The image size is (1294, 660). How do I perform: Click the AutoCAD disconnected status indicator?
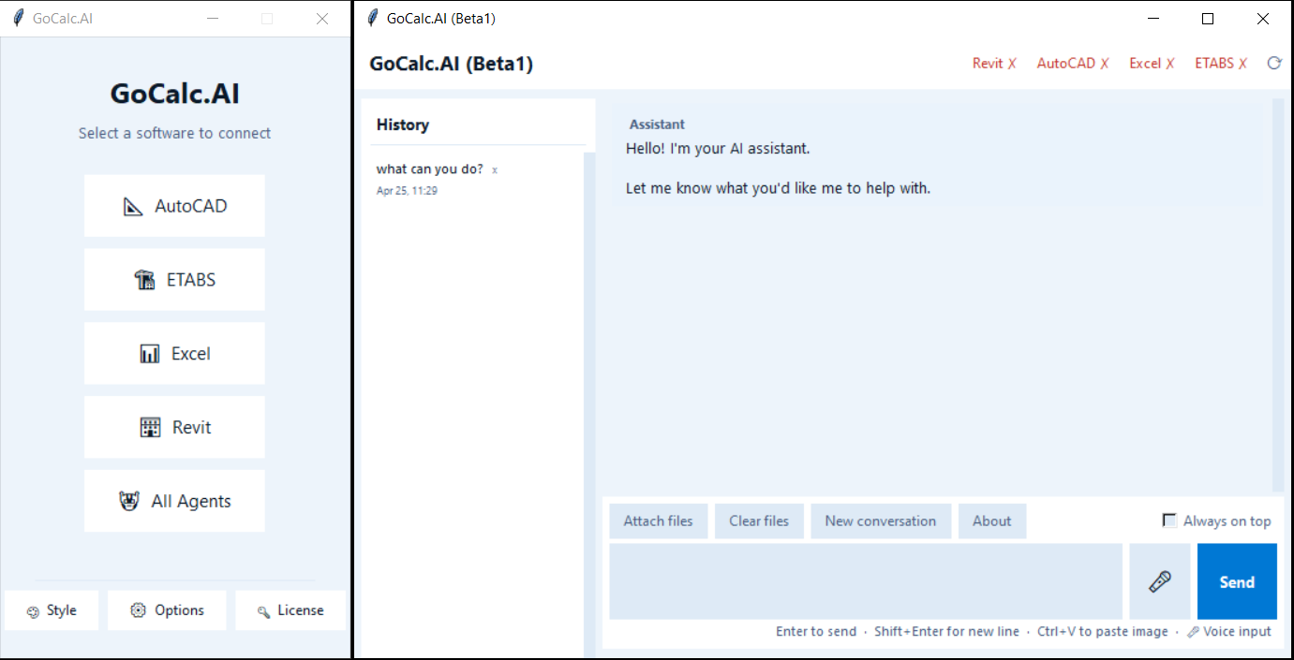tap(1073, 64)
